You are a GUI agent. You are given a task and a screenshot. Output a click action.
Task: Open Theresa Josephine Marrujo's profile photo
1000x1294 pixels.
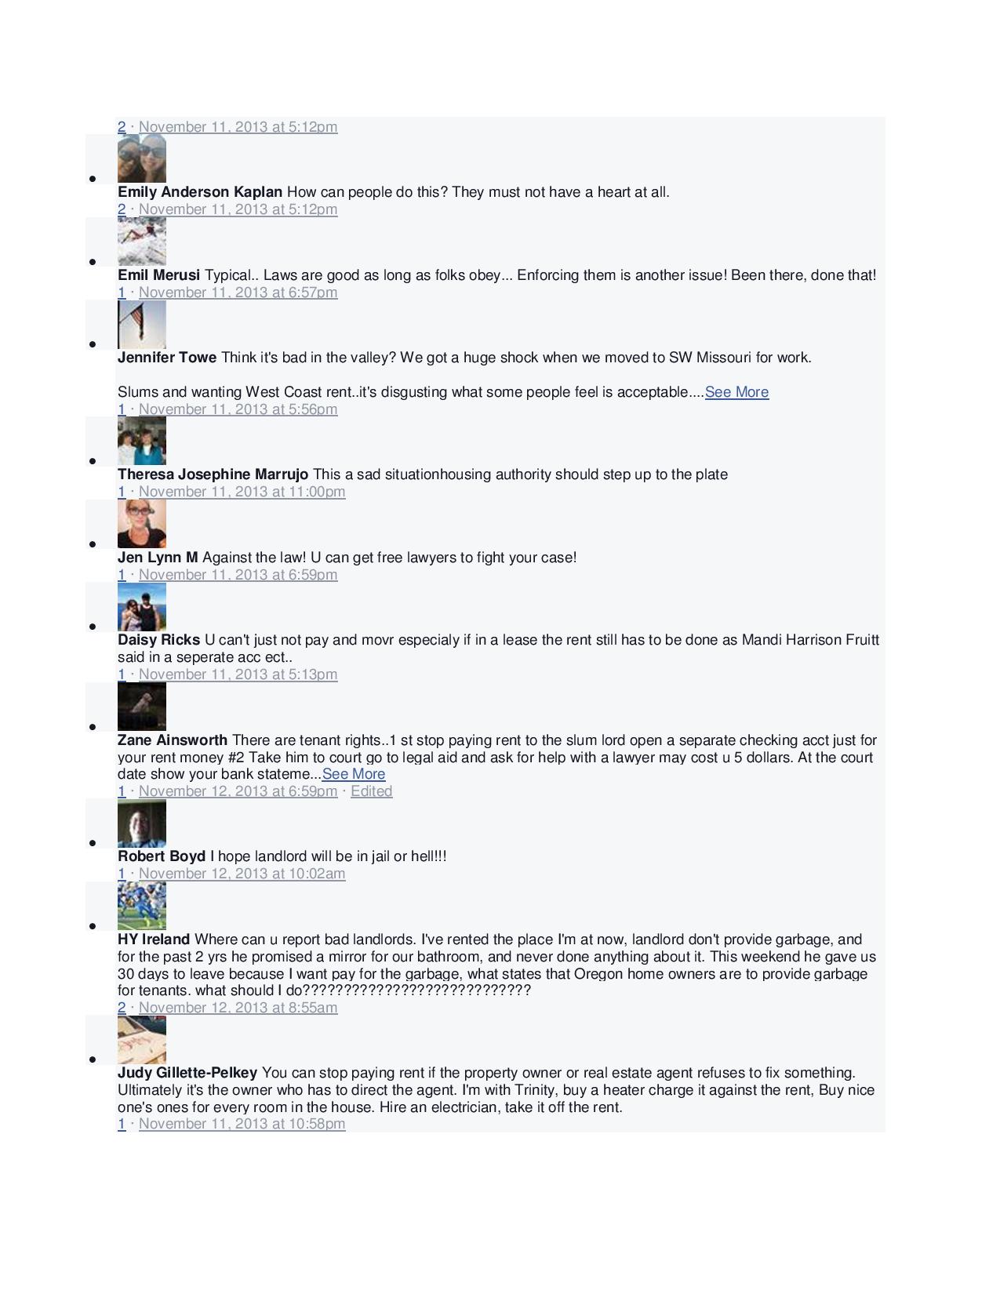142,442
